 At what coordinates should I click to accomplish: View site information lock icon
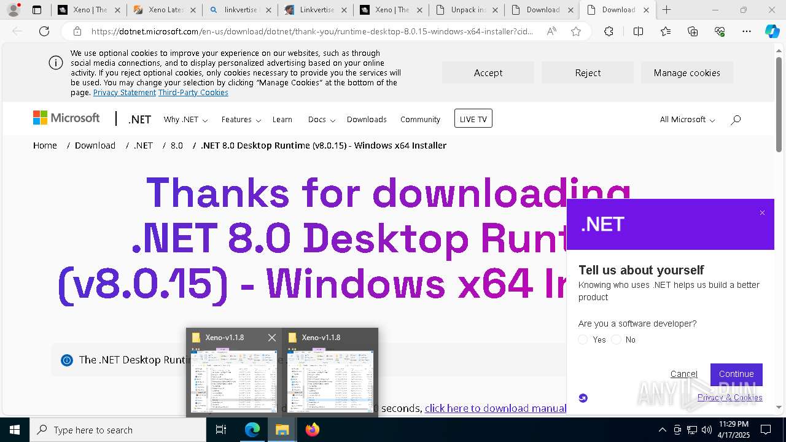click(x=77, y=31)
